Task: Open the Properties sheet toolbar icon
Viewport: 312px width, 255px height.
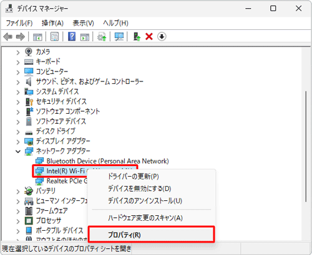Action: tap(54, 37)
